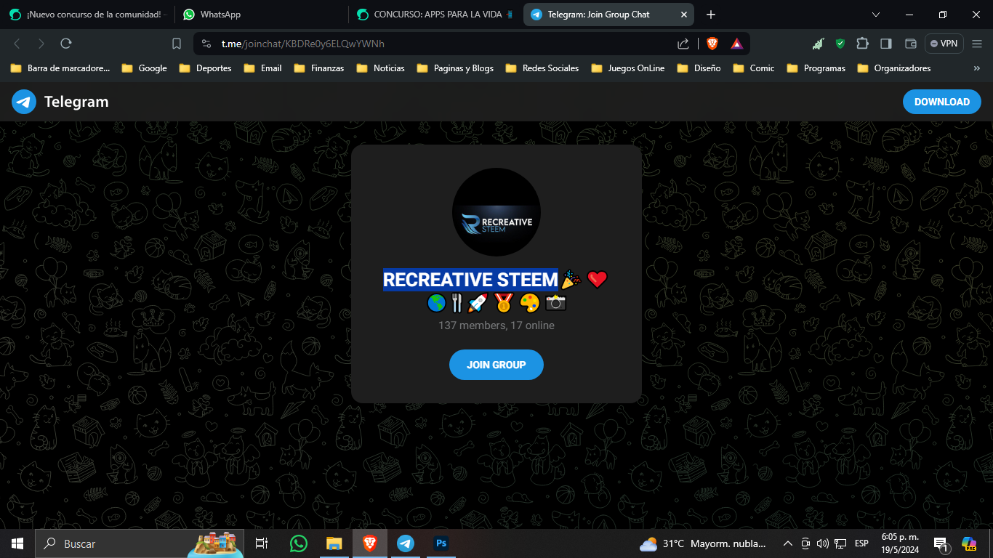Expand the tab search dropdown arrow
This screenshot has width=993, height=558.
876,15
